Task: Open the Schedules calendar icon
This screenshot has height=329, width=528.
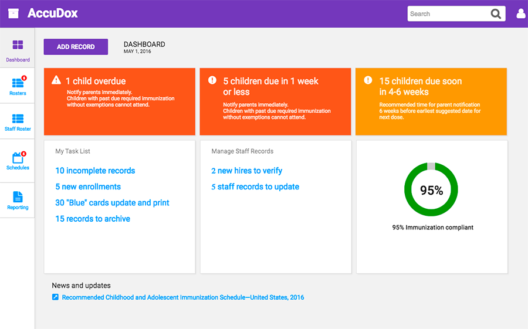Action: click(18, 158)
